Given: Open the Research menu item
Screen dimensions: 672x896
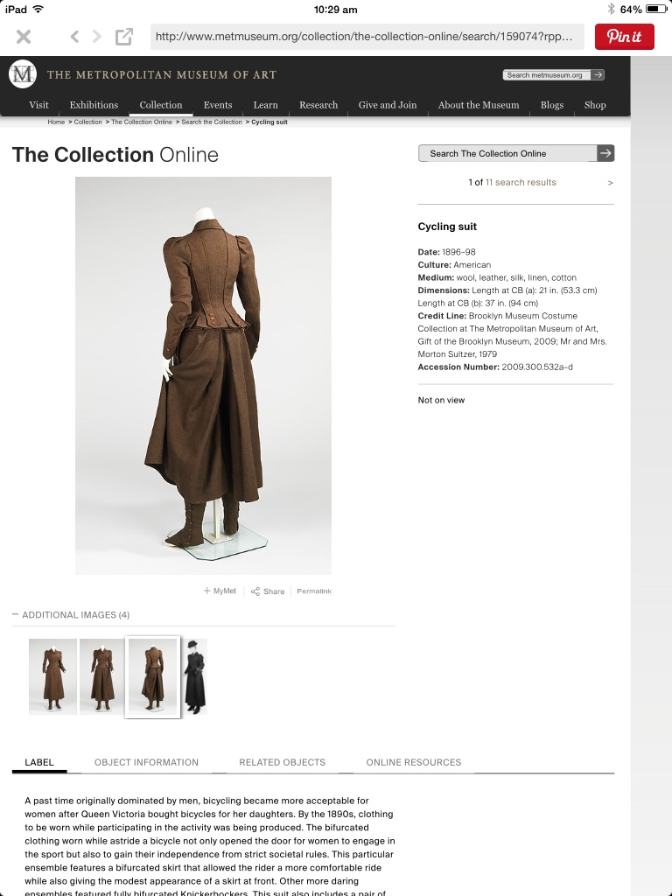Looking at the screenshot, I should (x=318, y=105).
